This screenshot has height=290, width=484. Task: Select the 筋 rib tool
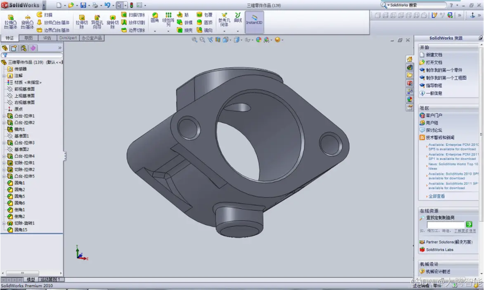coord(183,14)
